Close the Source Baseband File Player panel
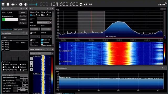 53,49
